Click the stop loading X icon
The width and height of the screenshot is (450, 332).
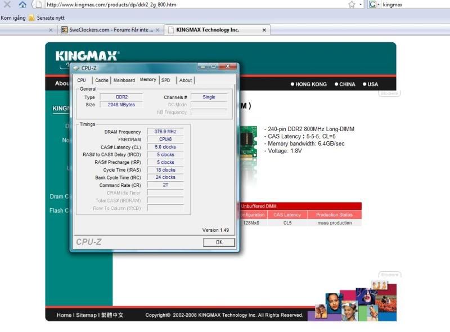tap(7, 5)
